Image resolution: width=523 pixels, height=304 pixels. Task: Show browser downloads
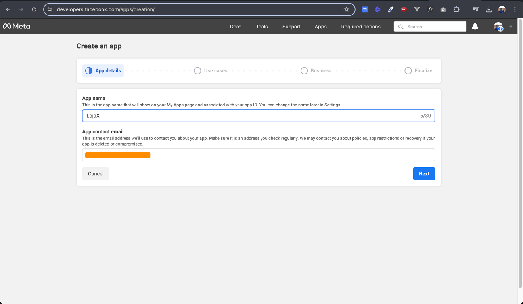pos(489,9)
